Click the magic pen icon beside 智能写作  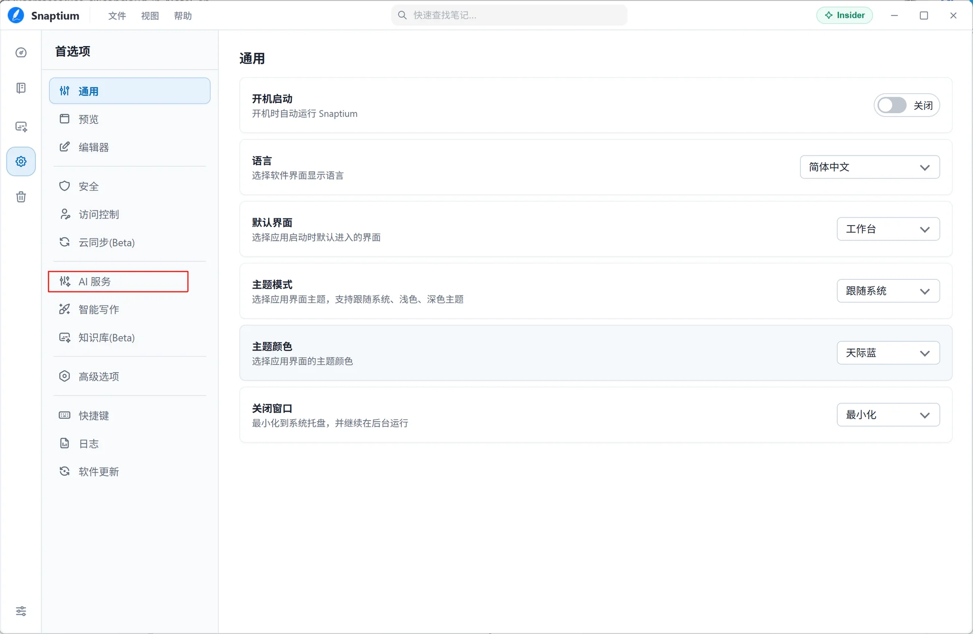pyautogui.click(x=64, y=309)
